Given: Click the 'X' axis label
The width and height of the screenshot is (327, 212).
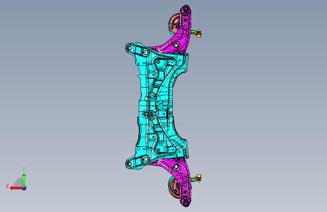Looking at the screenshot, I should click(8, 186).
